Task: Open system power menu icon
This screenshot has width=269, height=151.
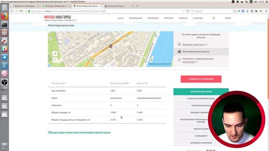Action: click(x=266, y=2)
